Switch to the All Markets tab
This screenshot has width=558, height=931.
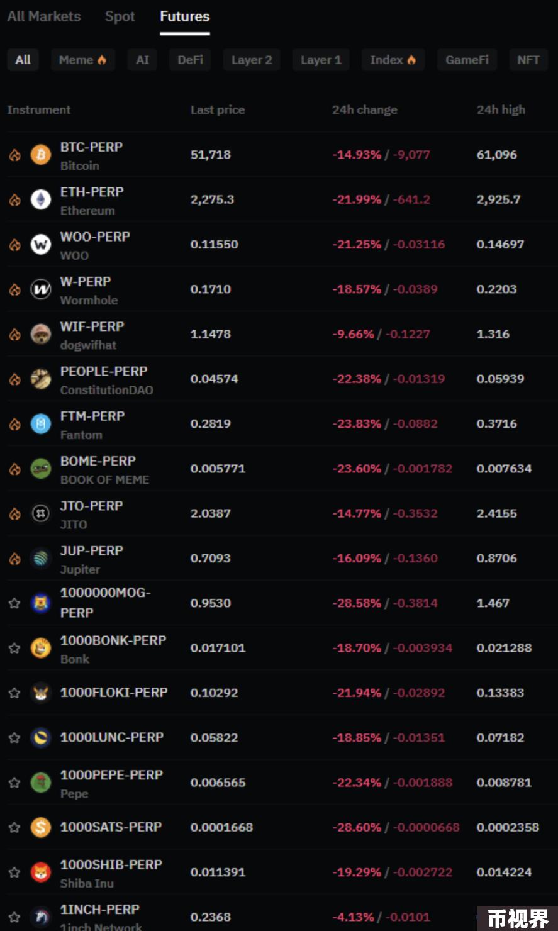pyautogui.click(x=44, y=17)
